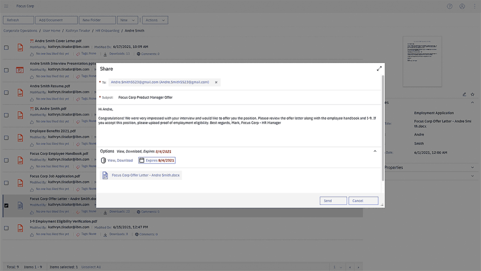Screen dimensions: 481x271
Task: Click the document preview thumbnail
Action: click(x=422, y=62)
